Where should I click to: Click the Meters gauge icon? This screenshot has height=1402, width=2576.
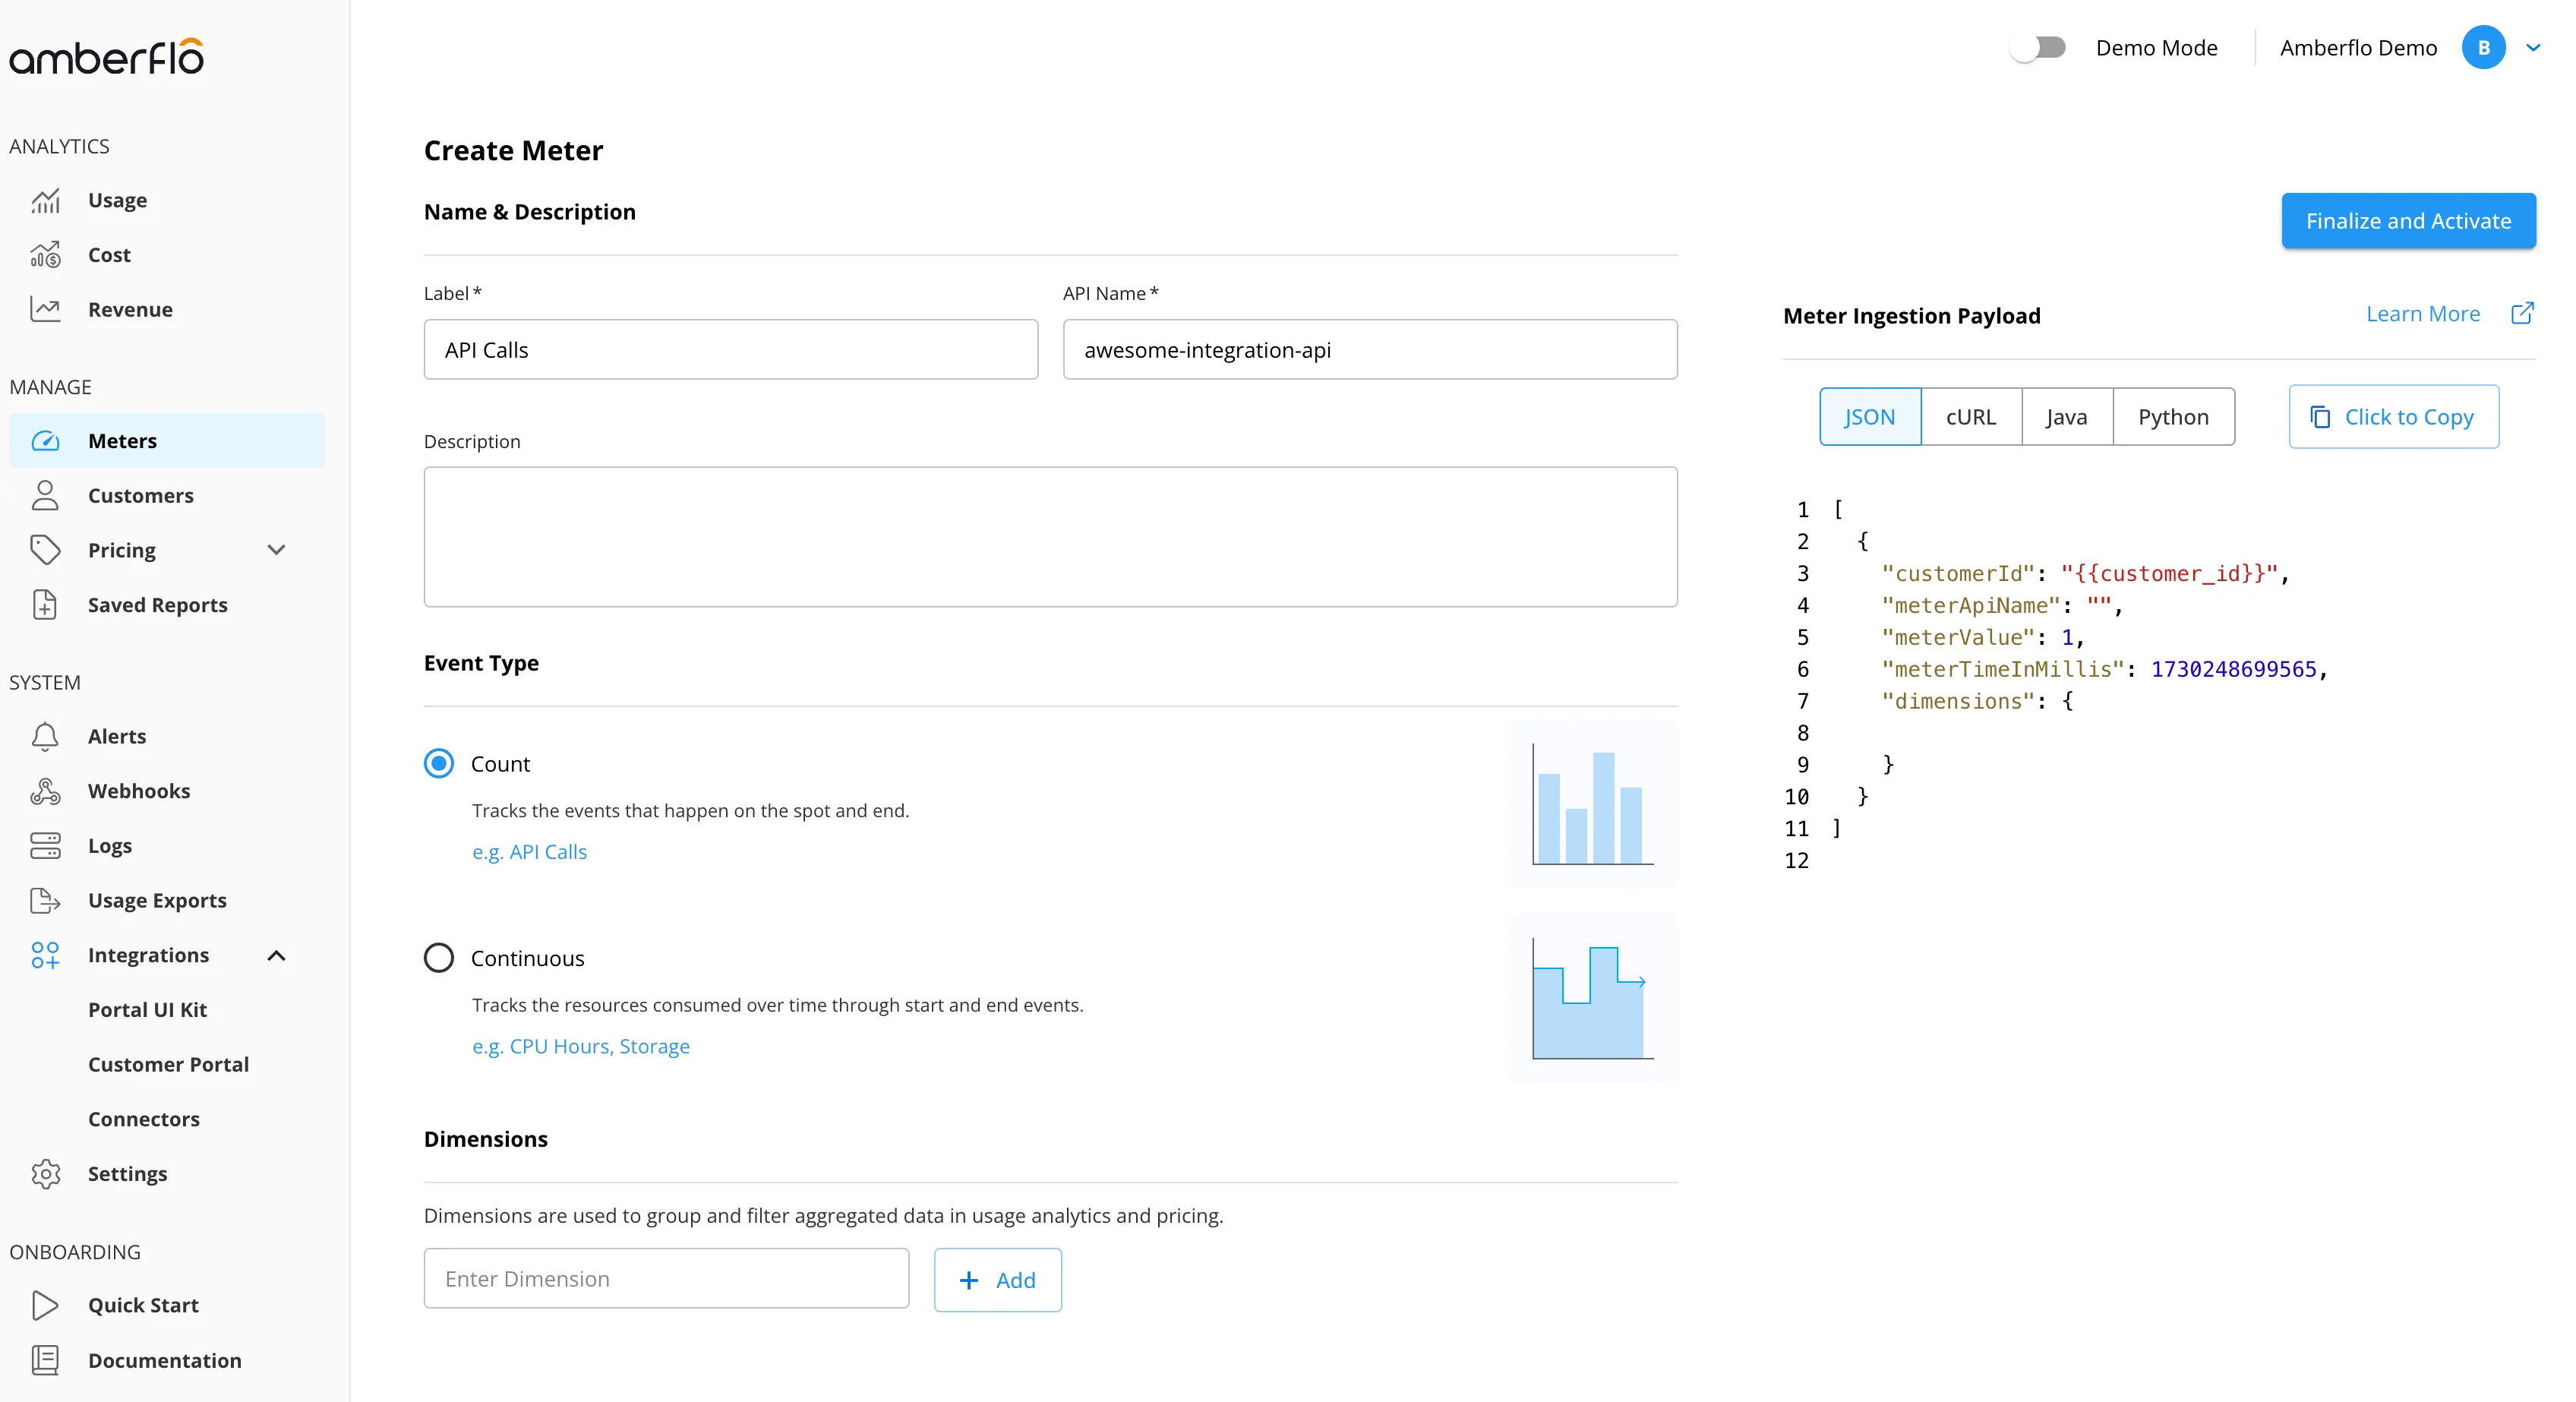coord(45,441)
